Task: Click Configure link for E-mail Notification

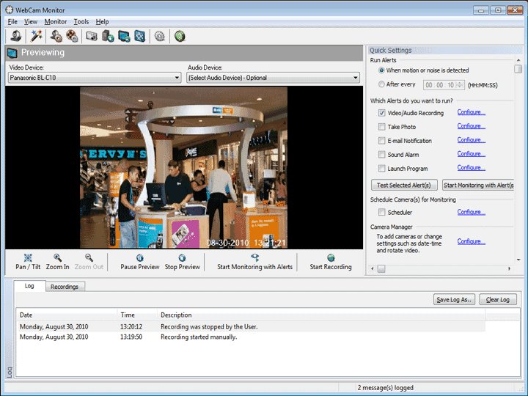Action: coord(471,140)
